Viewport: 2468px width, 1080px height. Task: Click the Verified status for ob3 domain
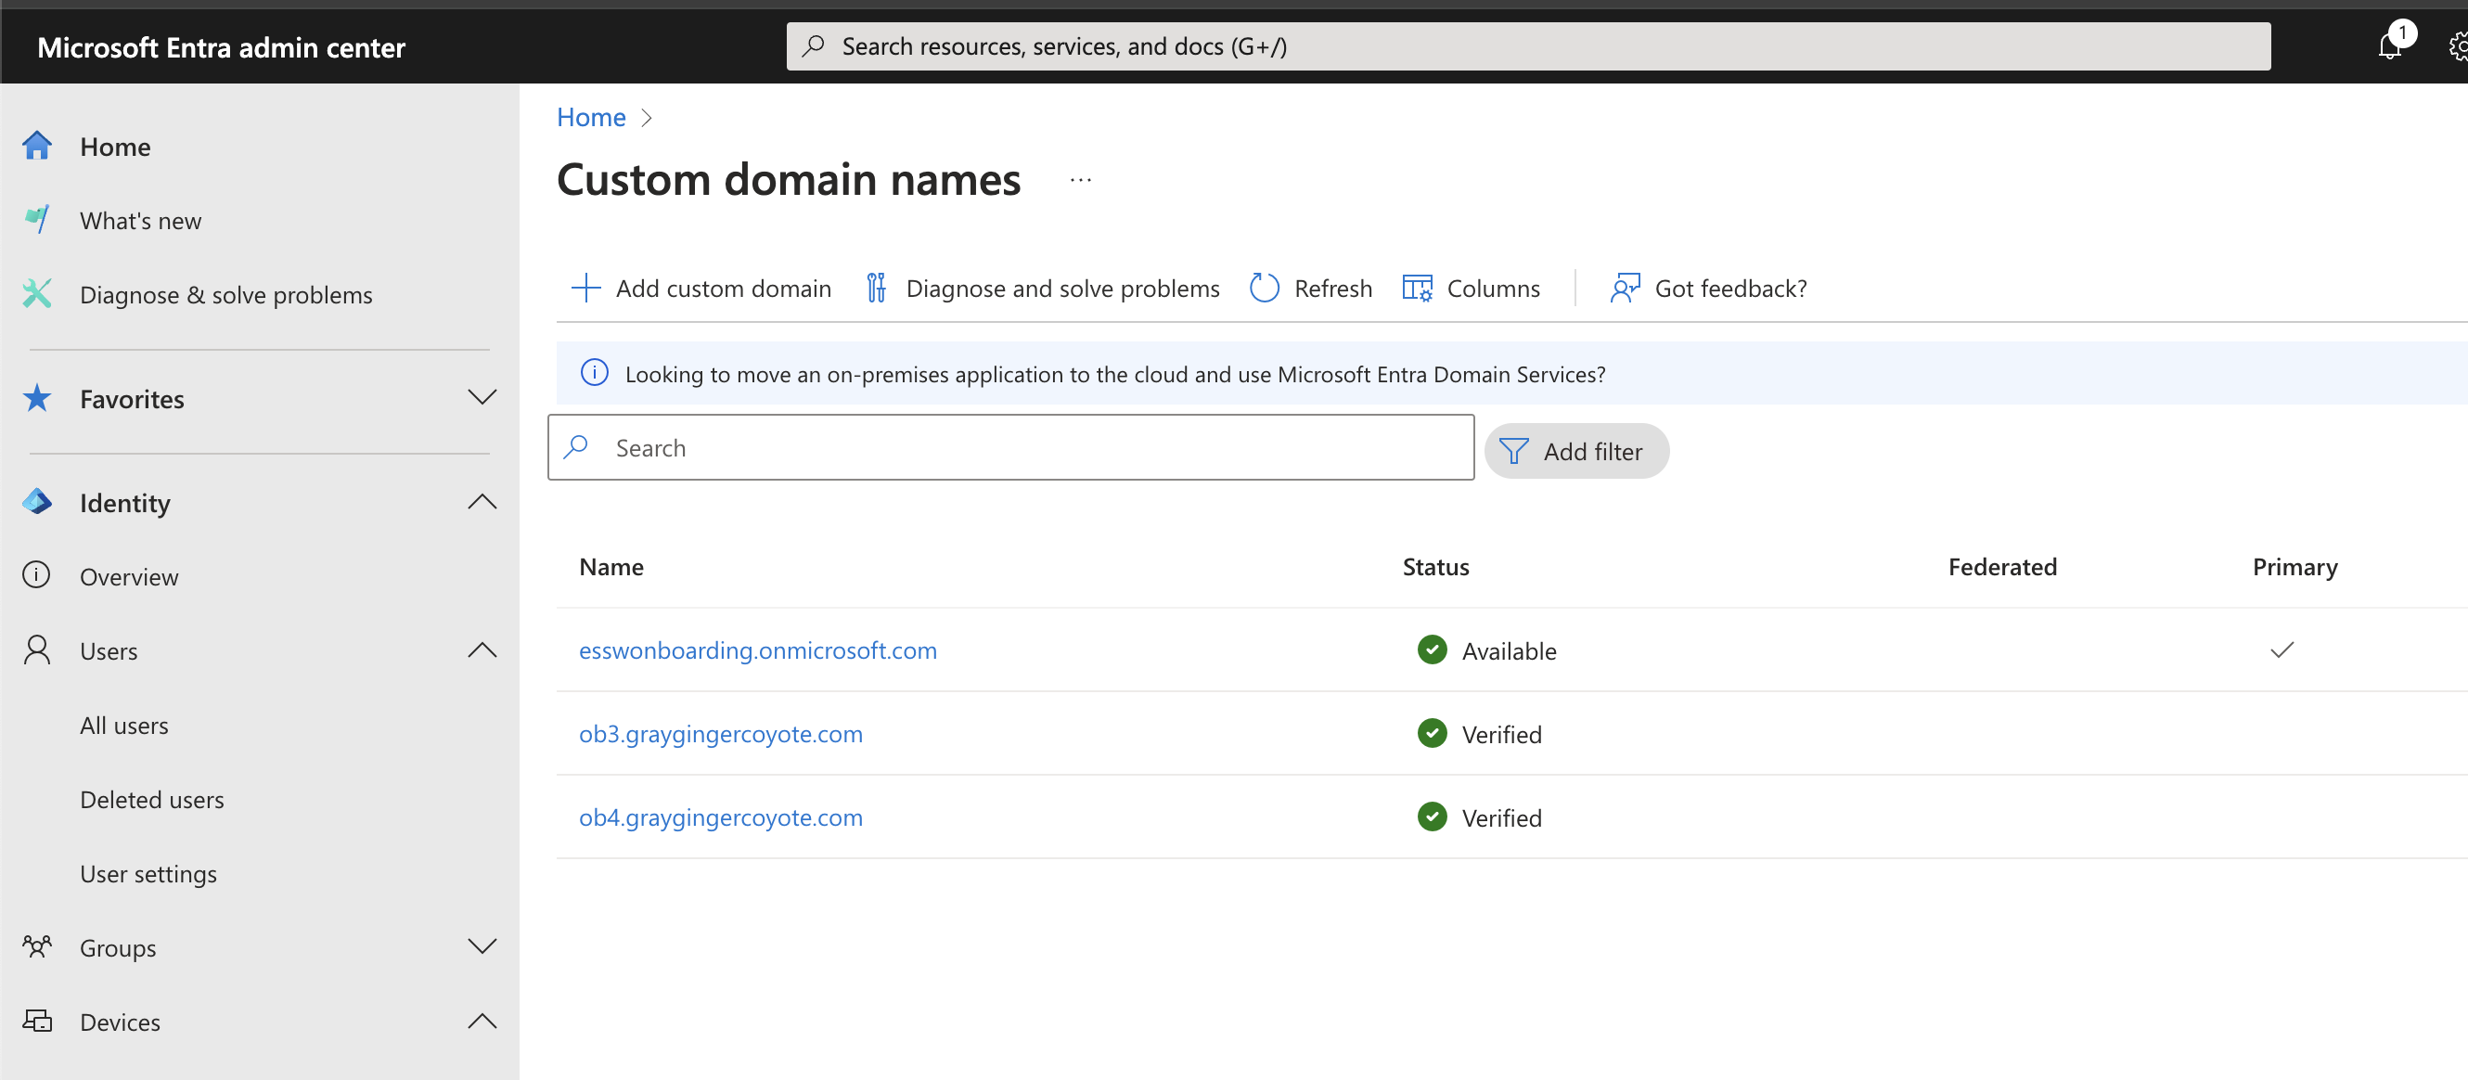(x=1501, y=734)
